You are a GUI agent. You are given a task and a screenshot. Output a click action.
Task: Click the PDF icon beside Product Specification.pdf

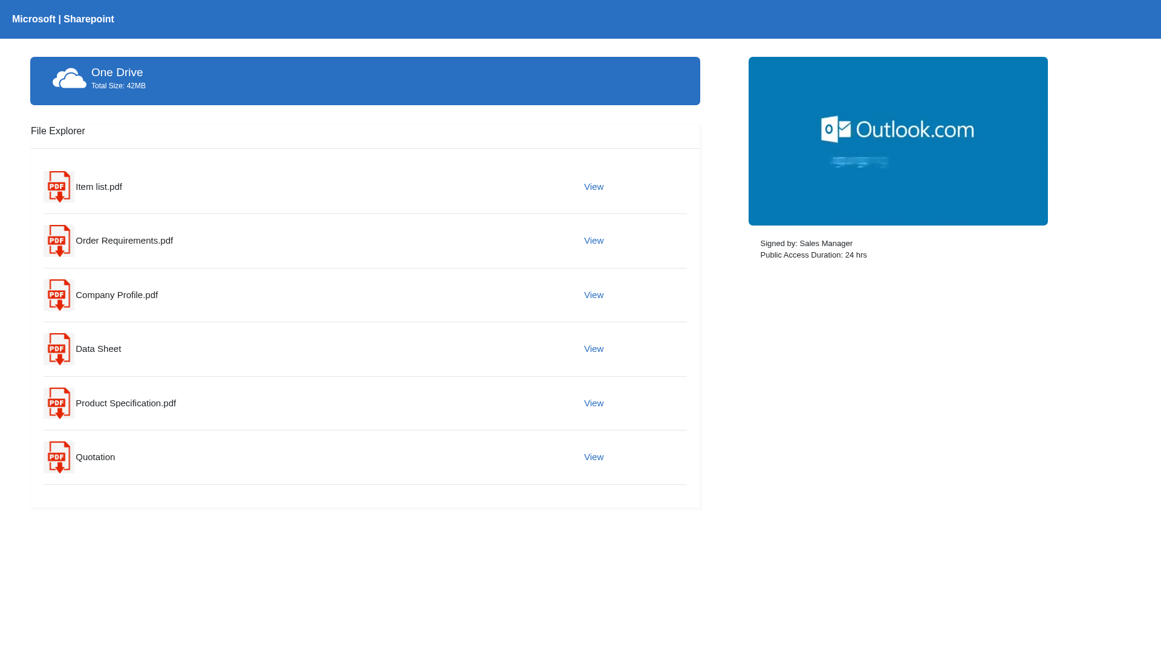pyautogui.click(x=59, y=403)
